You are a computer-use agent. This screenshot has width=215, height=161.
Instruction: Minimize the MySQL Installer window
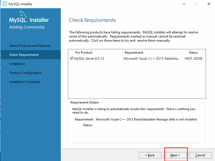click(184, 4)
